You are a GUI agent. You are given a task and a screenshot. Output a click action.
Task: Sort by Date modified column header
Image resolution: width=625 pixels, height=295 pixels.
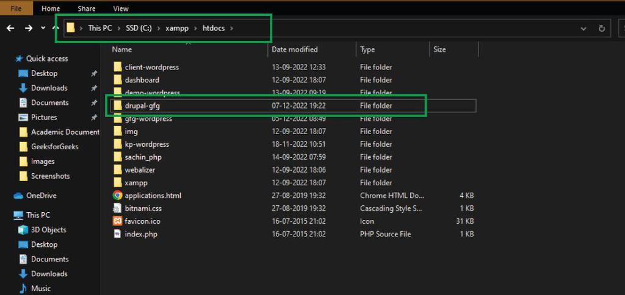click(295, 49)
